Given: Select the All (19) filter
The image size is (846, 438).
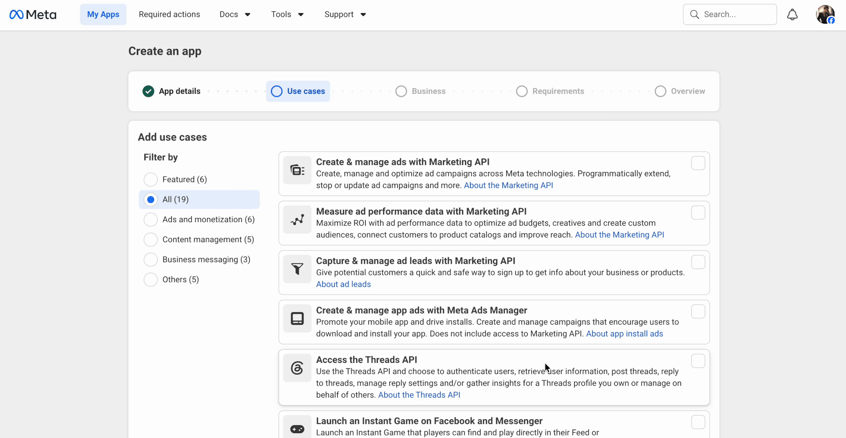Looking at the screenshot, I should click(151, 199).
